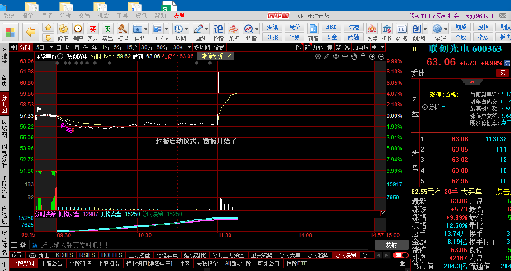This screenshot has height=271, width=511.
Task: Expand the 全球 dropdown arrow
Action: (446, 29)
